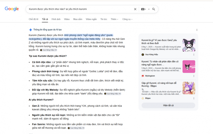213x134 pixels.
Task: Click the 'Phong cách thời trang:' bullet text
Action: (x=45, y=71)
